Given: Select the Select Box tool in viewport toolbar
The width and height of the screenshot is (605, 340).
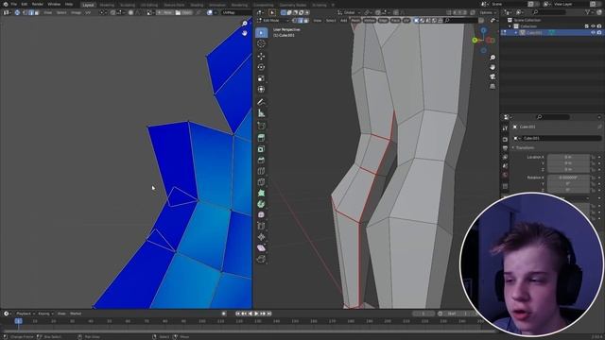Looking at the screenshot, I should point(261,33).
